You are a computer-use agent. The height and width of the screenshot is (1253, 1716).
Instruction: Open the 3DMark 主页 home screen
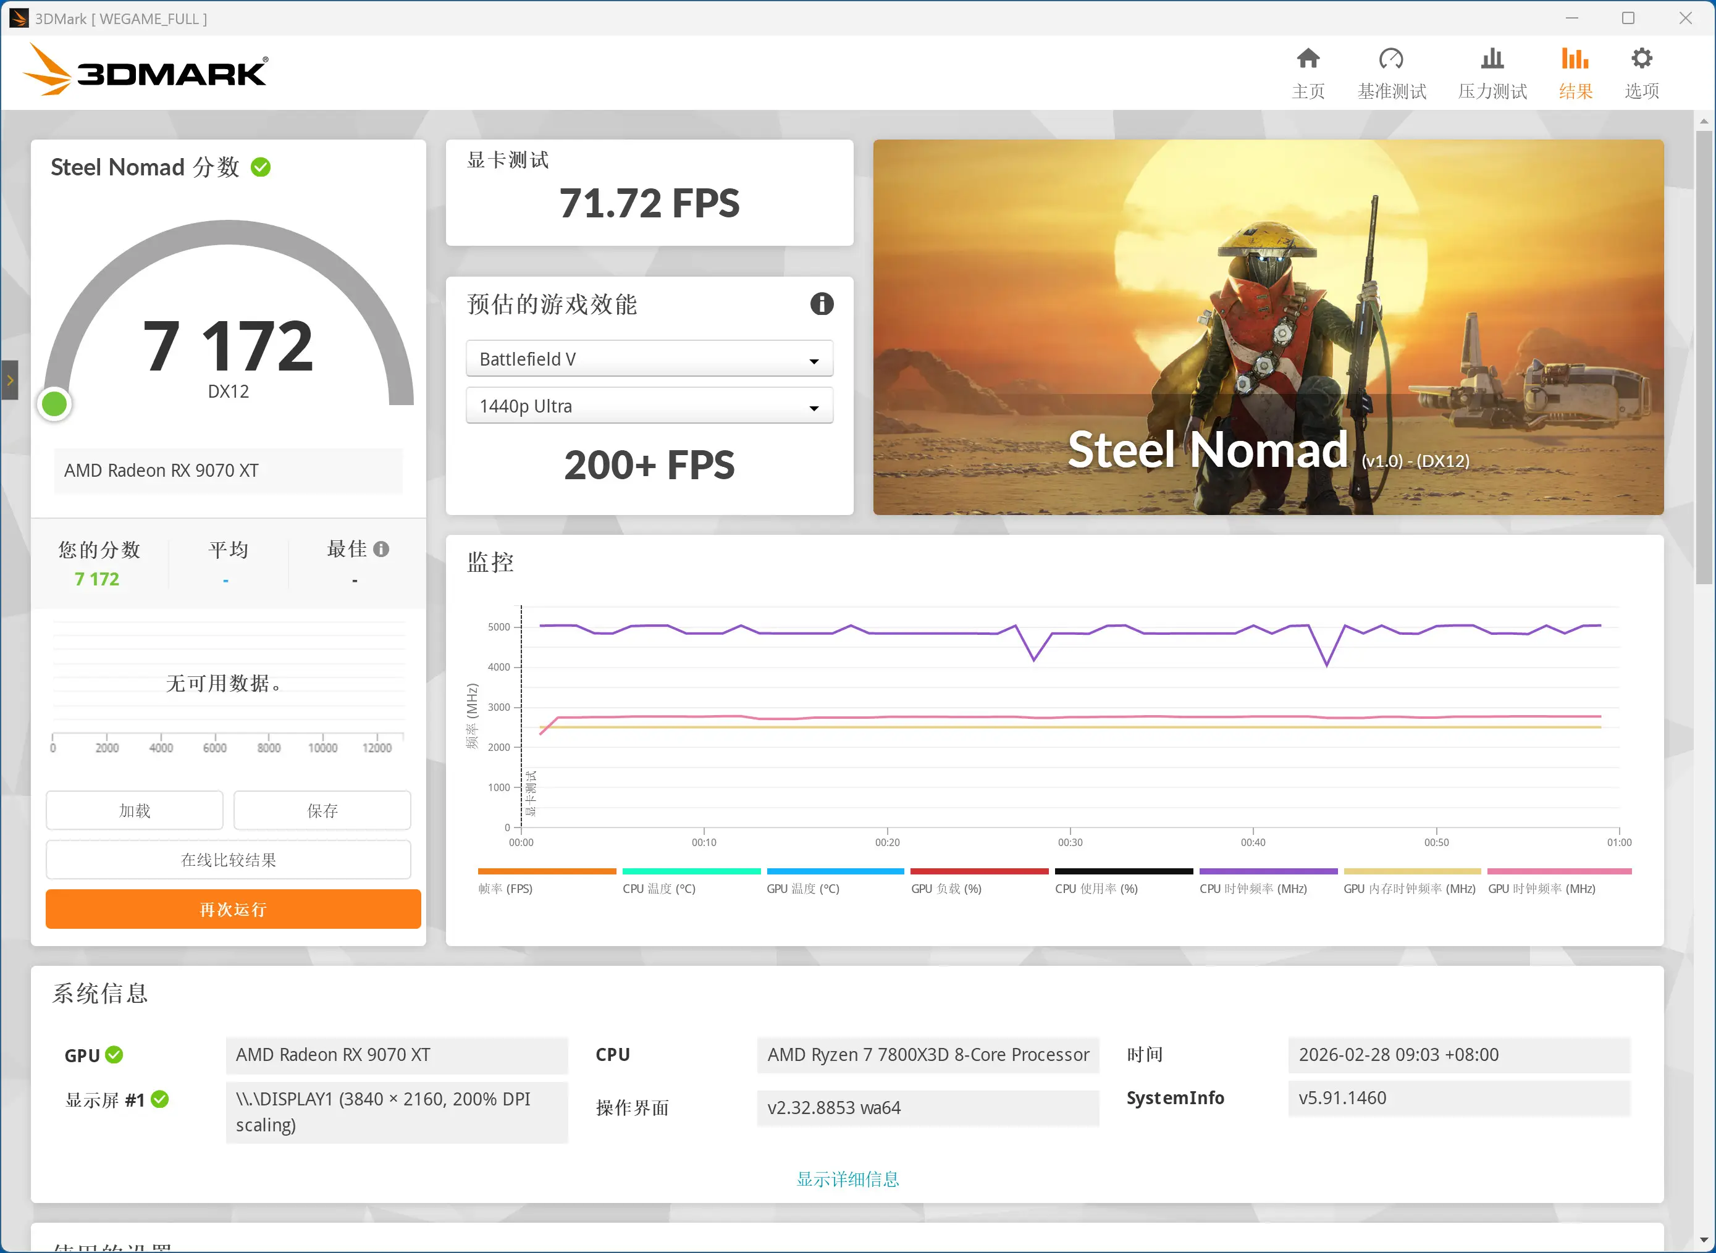[1308, 72]
